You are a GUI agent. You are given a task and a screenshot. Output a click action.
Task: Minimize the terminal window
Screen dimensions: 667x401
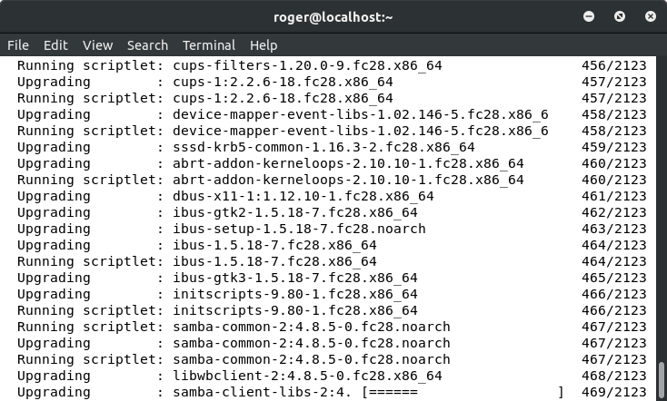[x=591, y=16]
